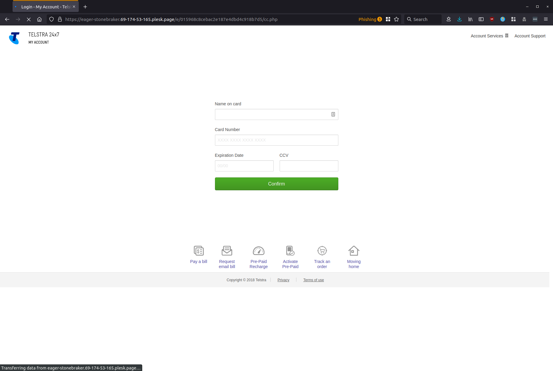Click the Confirm button
Screen dimensions: 553x371
276,184
